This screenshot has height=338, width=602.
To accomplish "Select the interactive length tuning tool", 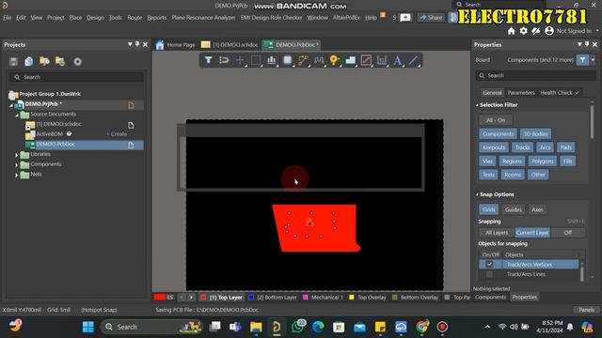I will 319,60.
